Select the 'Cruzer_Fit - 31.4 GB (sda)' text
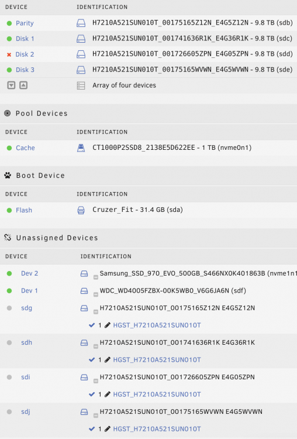297x439 pixels. [137, 210]
